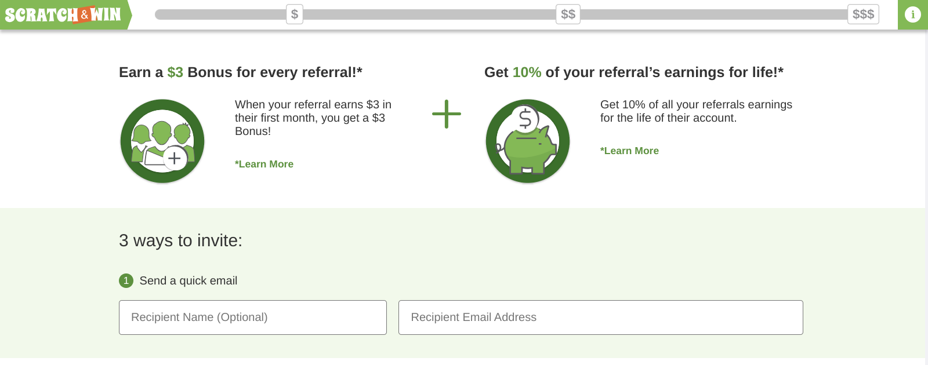
Task: Click the "3 ways to invite:" heading
Action: tap(180, 240)
